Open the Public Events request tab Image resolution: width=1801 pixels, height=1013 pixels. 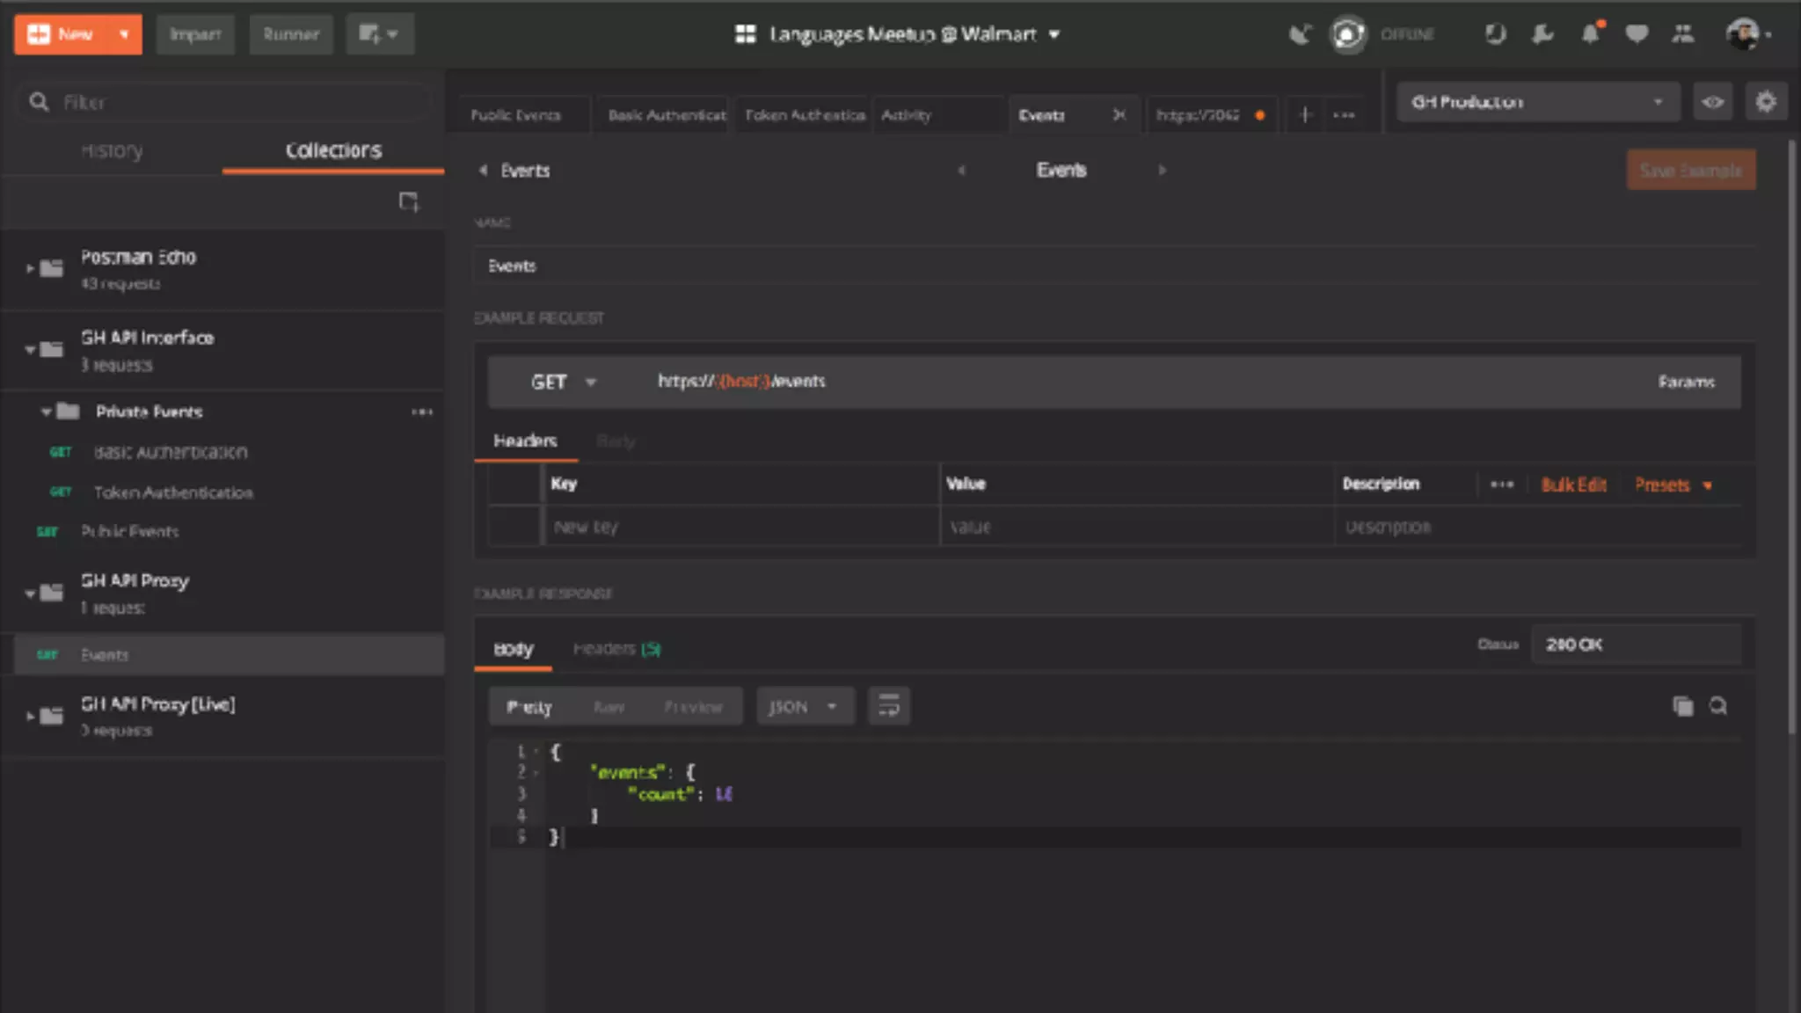516,115
